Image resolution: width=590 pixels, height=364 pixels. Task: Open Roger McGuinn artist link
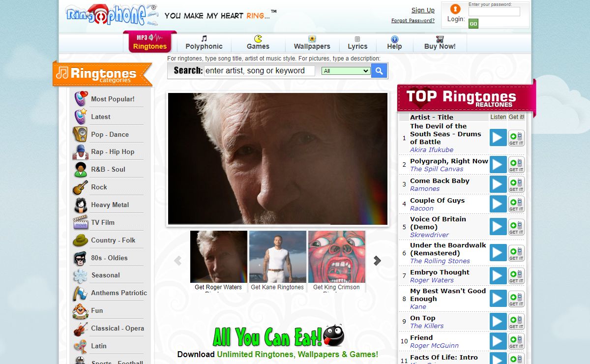[434, 345]
